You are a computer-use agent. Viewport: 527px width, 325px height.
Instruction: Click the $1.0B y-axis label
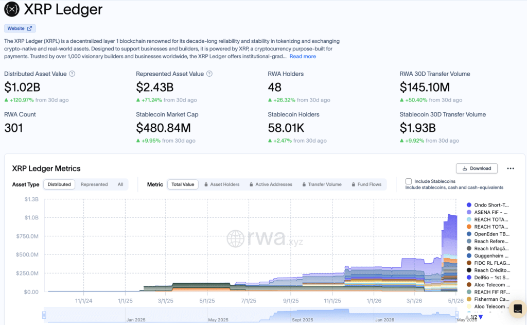click(x=31, y=218)
